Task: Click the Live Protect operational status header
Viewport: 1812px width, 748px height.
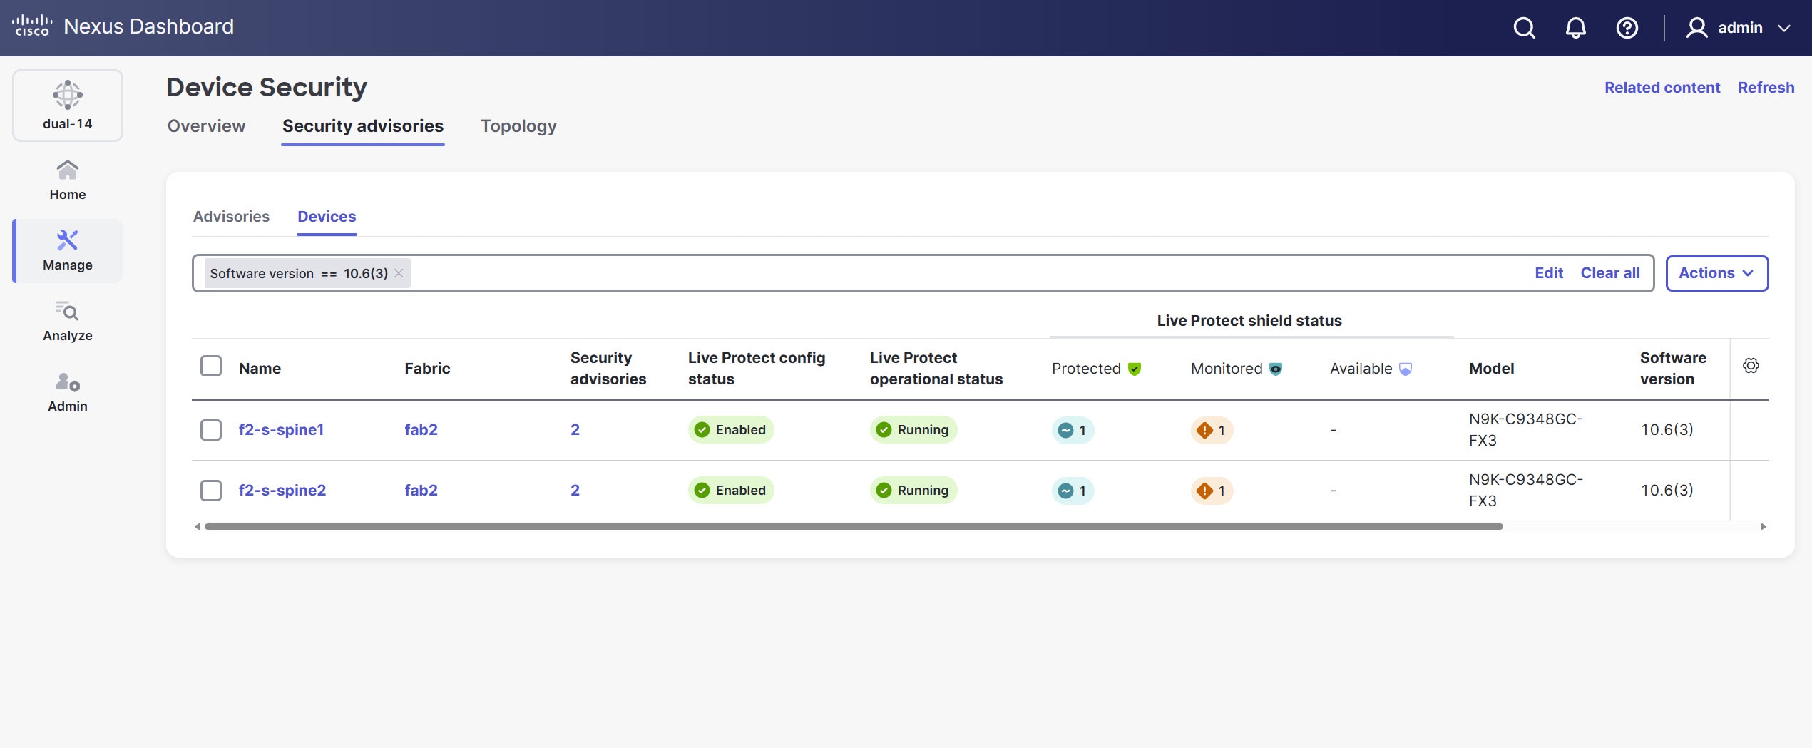Action: (936, 368)
